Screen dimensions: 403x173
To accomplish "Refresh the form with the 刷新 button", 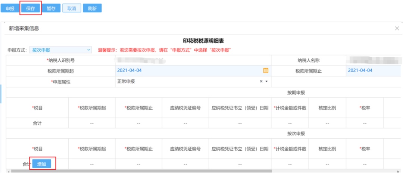I will (92, 8).
